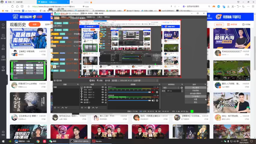Open WeChat from Windows taskbar
256x144 pixels.
coord(52,141)
